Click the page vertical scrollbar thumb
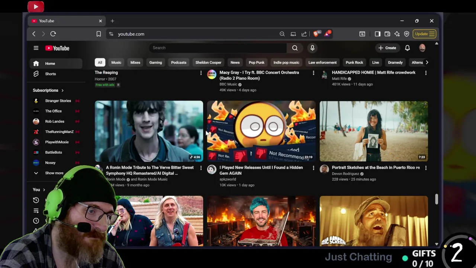Image resolution: width=476 pixels, height=268 pixels. pos(437,199)
